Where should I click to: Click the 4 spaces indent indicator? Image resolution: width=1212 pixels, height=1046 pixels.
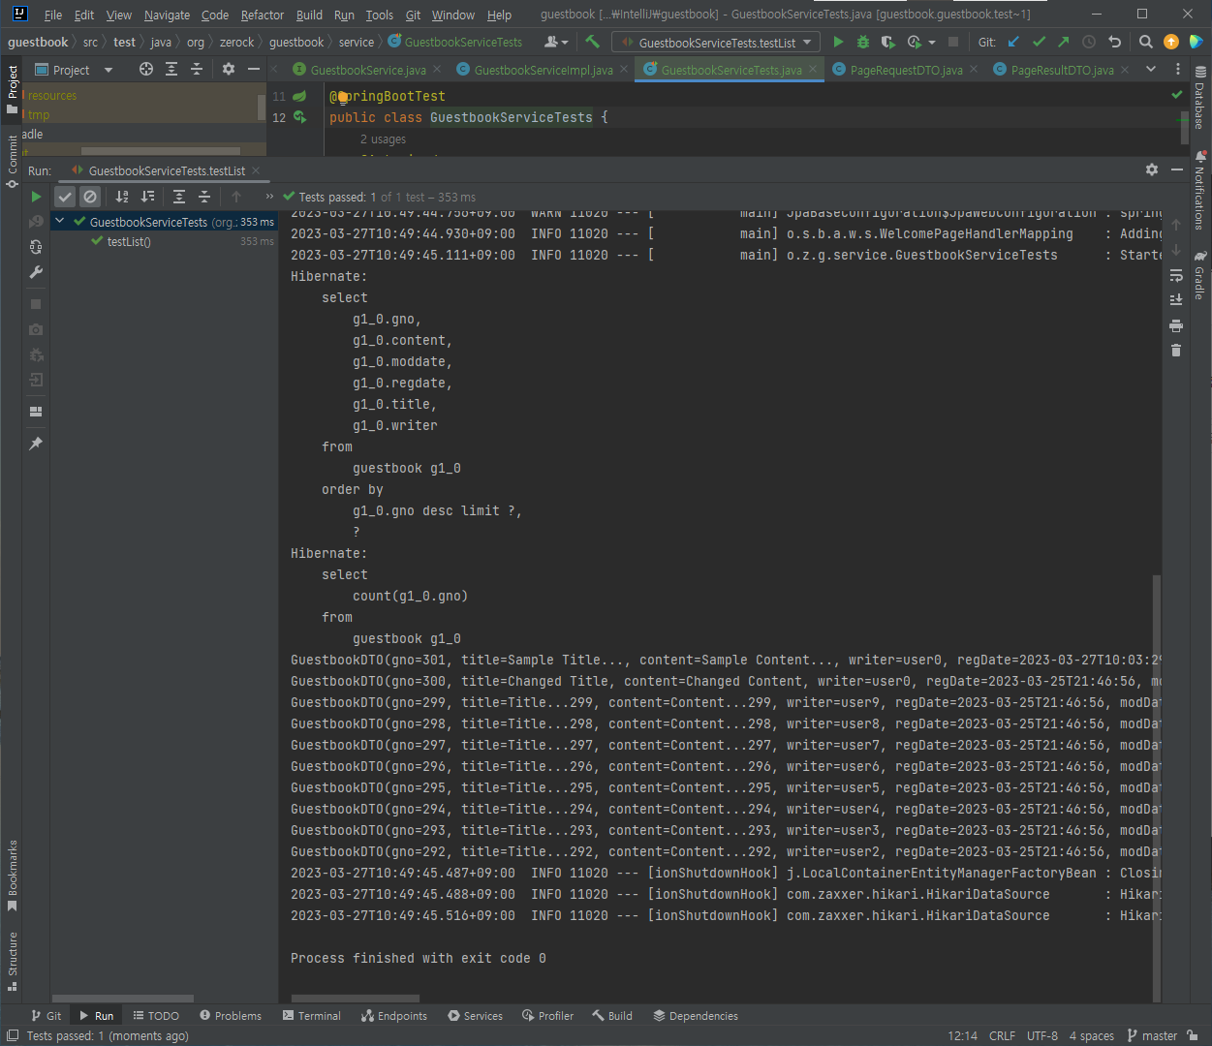[1092, 1035]
